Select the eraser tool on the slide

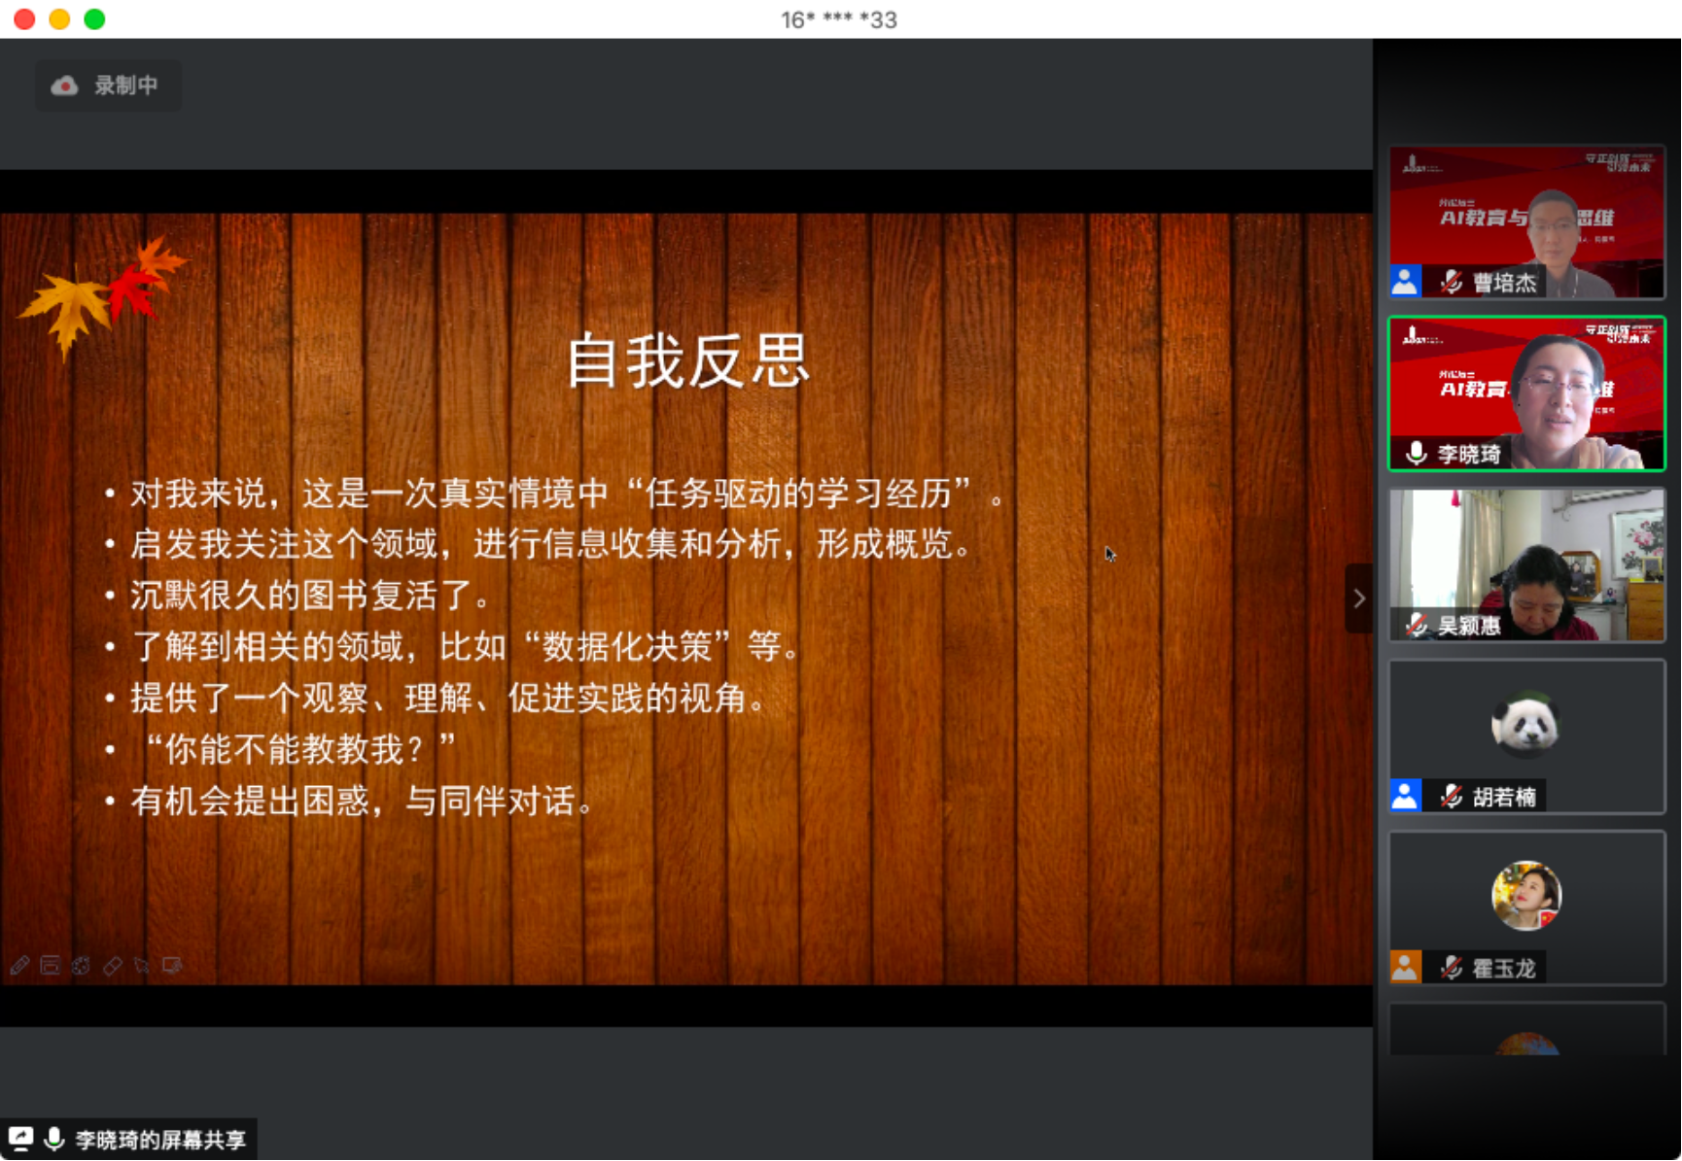pos(112,965)
